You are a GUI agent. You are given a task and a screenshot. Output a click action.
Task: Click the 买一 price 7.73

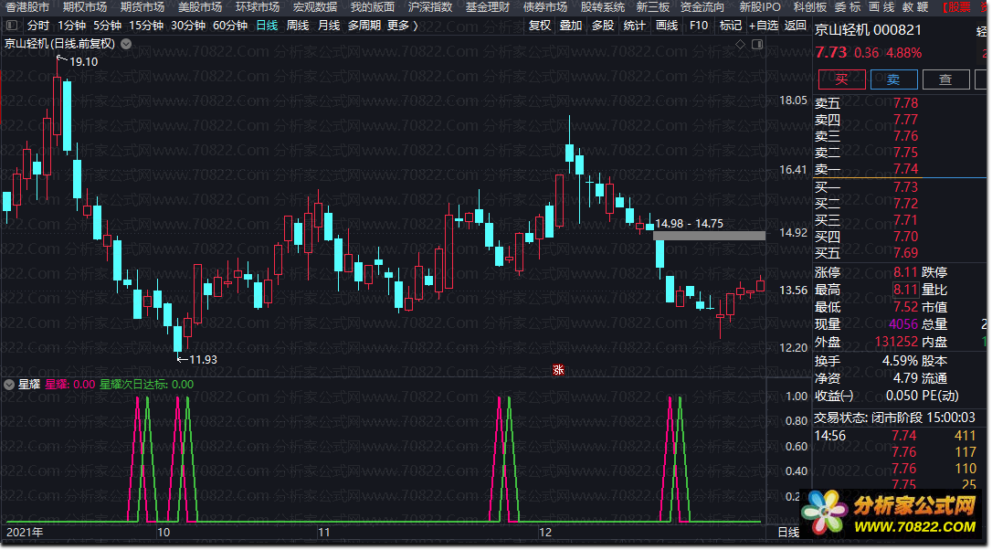point(905,187)
